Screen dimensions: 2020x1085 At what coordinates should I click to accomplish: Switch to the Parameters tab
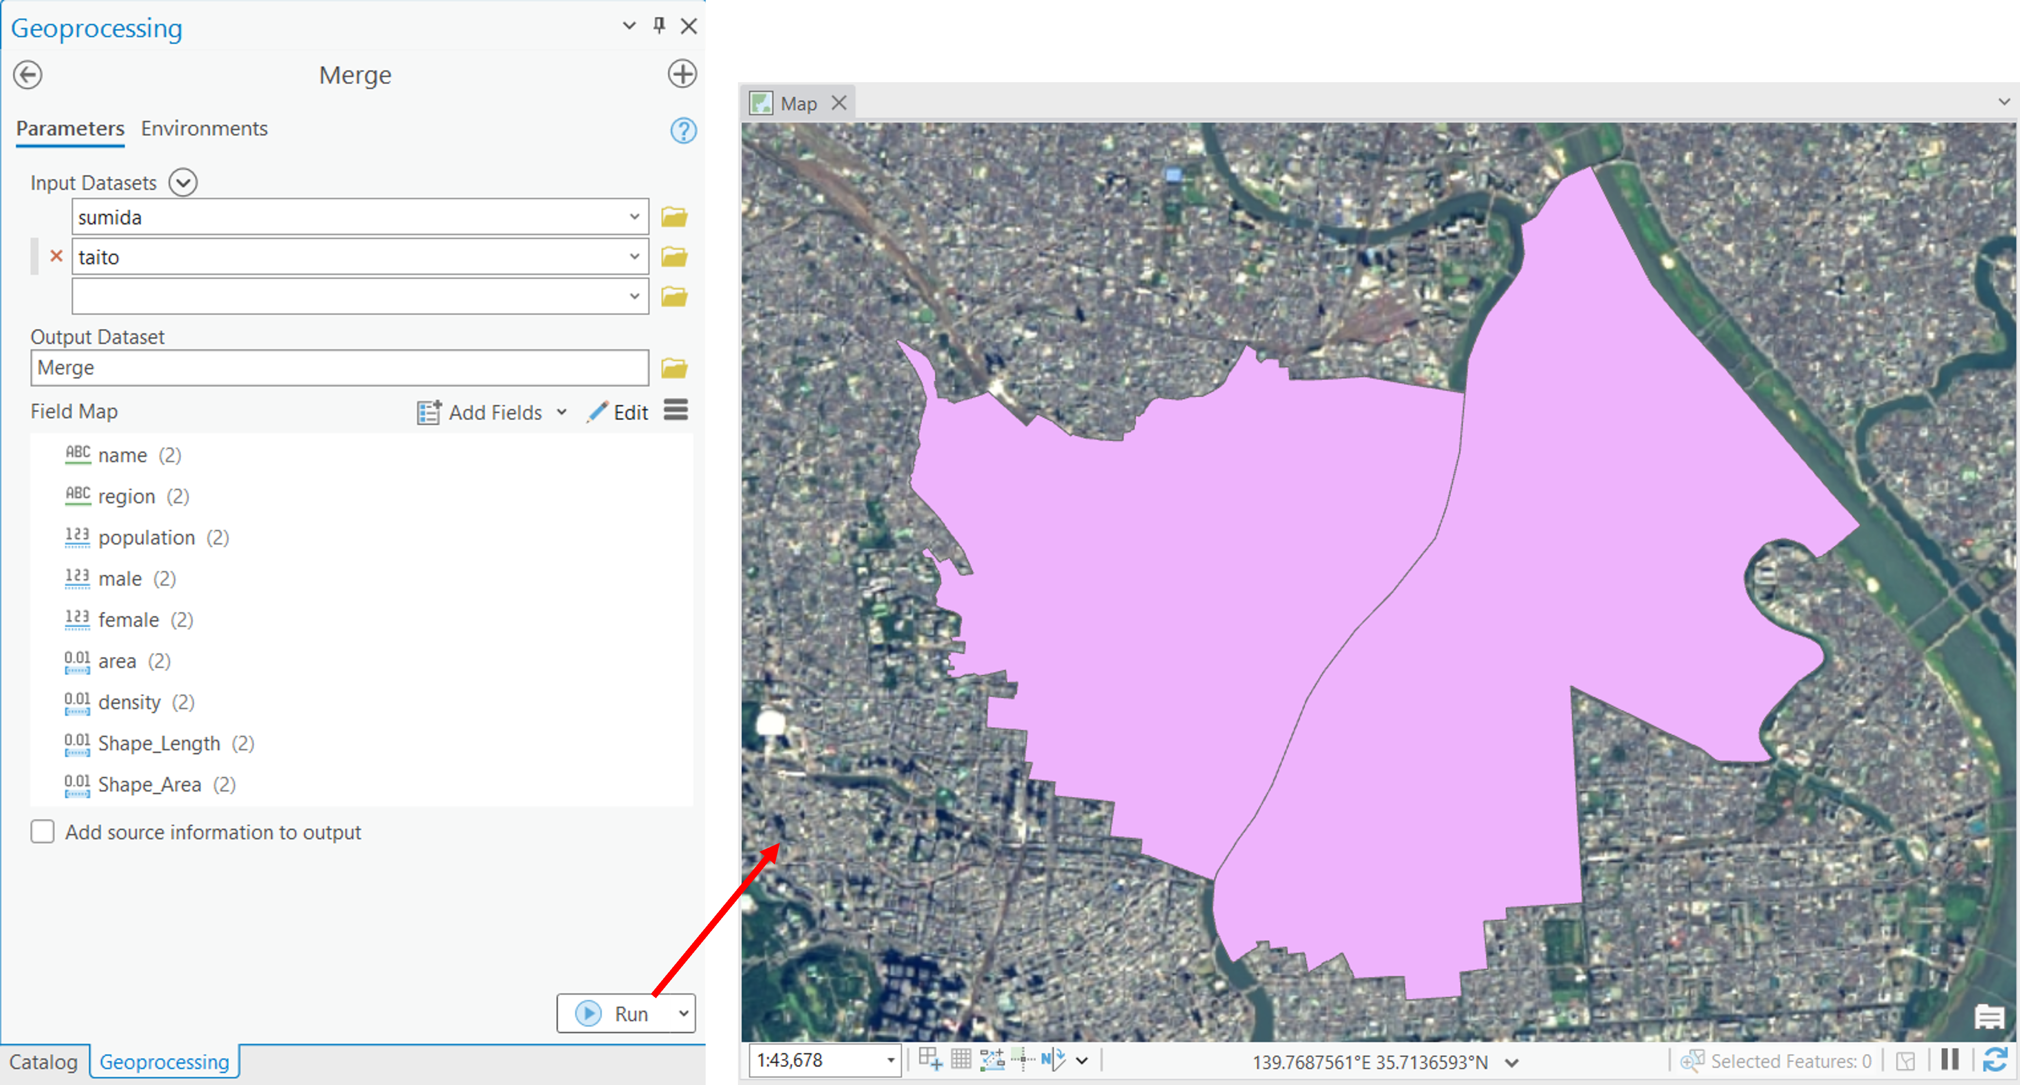(70, 129)
